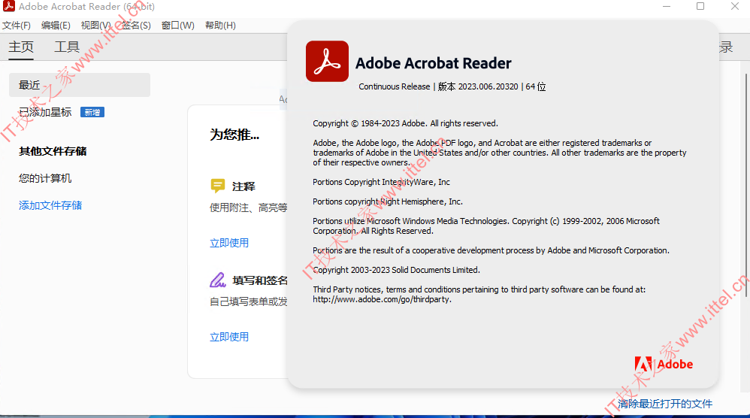Click the yellow comment (注释) icon
The width and height of the screenshot is (750, 418).
[x=218, y=186]
